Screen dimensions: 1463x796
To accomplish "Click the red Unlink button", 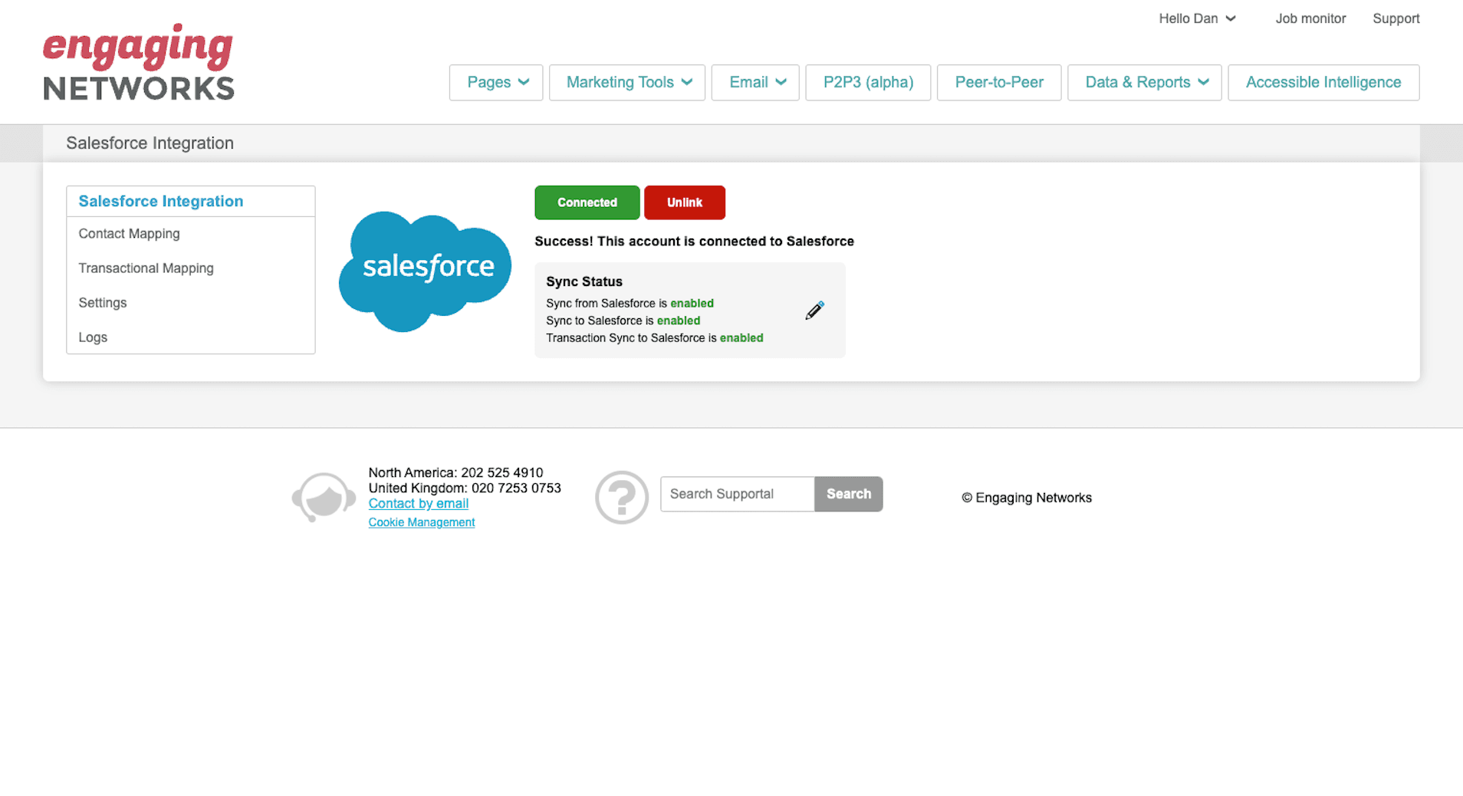I will 685,202.
